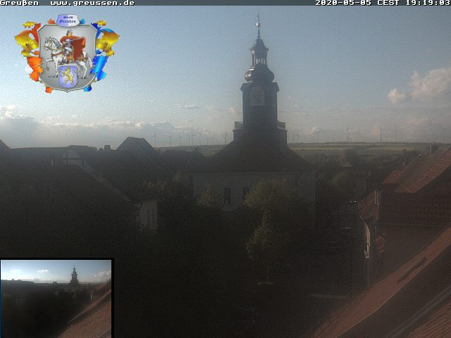The width and height of the screenshot is (451, 338).
Task: Click the clock face on the church tower
Action: point(257,96)
